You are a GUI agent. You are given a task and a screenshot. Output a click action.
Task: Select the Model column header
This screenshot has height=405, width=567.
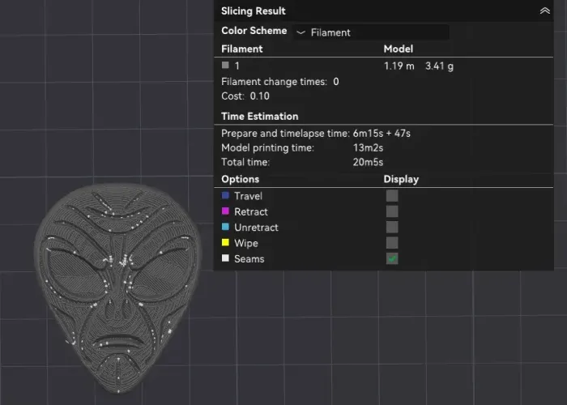click(398, 49)
